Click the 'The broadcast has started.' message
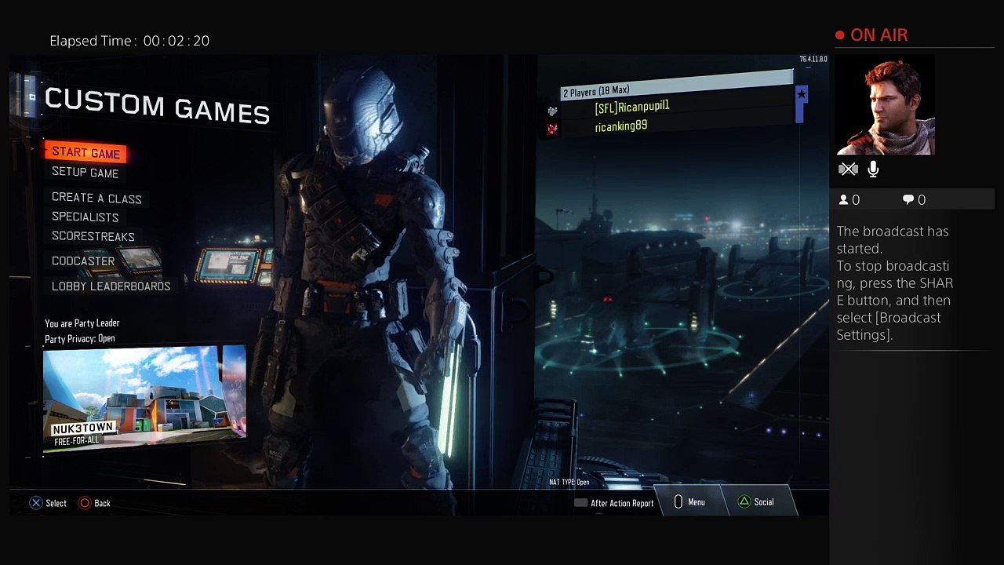 coord(893,240)
